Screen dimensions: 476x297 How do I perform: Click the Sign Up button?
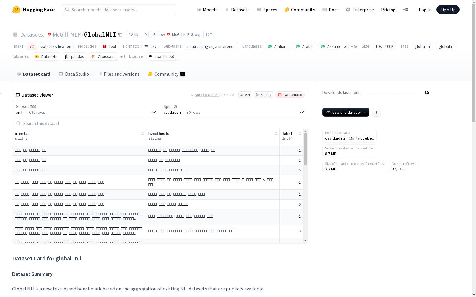tap(448, 10)
